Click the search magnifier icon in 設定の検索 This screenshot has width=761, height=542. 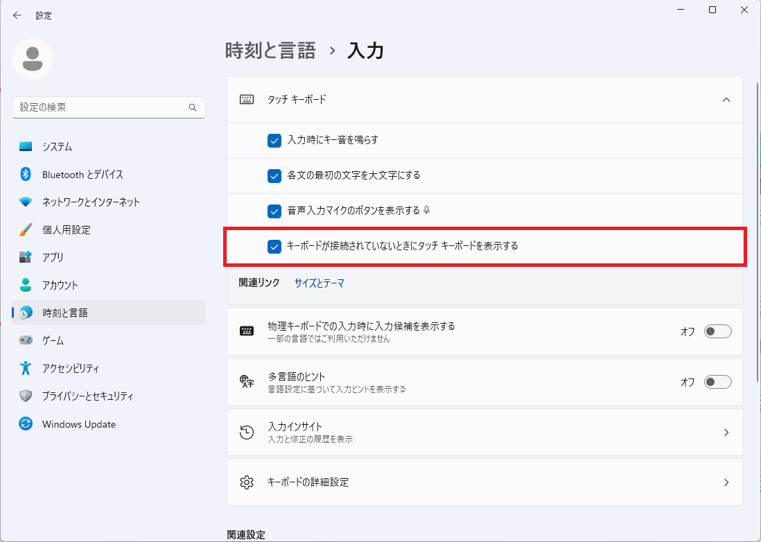coord(193,107)
